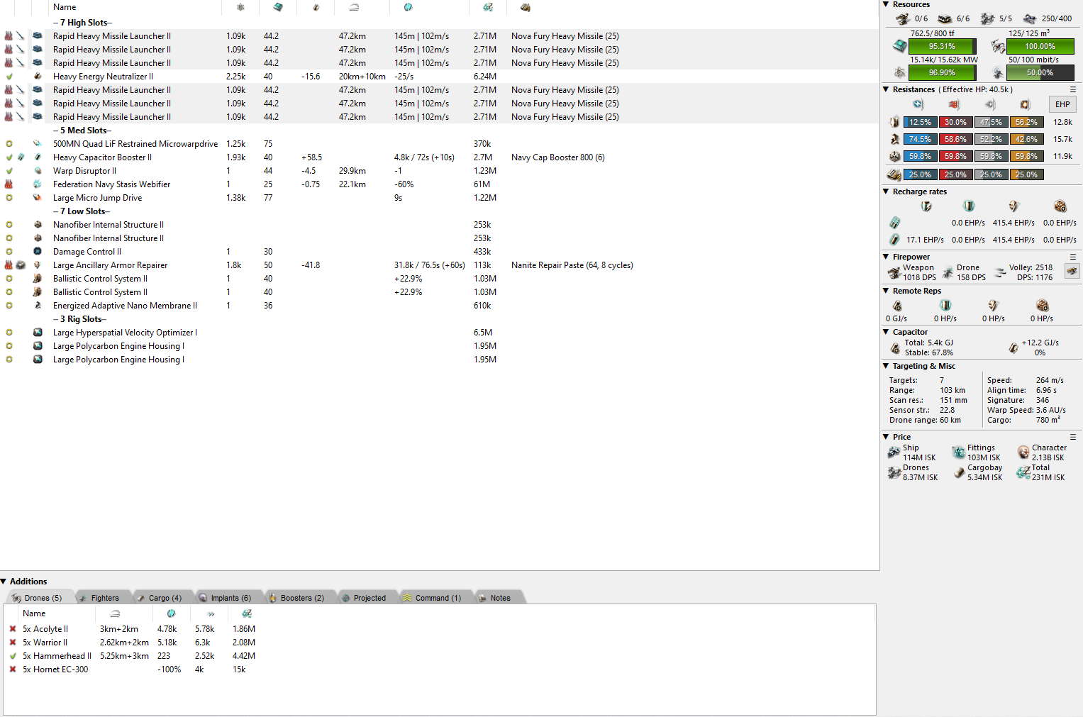
Task: Toggle state of Warp Disruptor II module
Action: (9, 171)
